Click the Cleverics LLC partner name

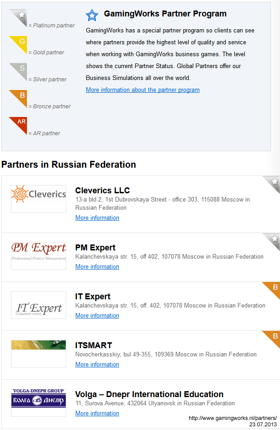point(103,190)
